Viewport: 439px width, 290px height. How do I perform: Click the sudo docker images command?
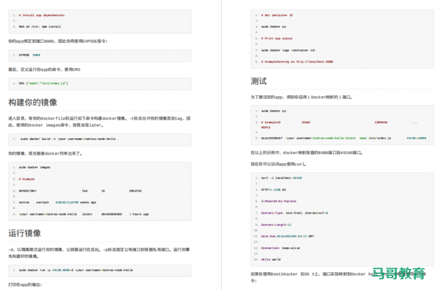pyautogui.click(x=34, y=167)
